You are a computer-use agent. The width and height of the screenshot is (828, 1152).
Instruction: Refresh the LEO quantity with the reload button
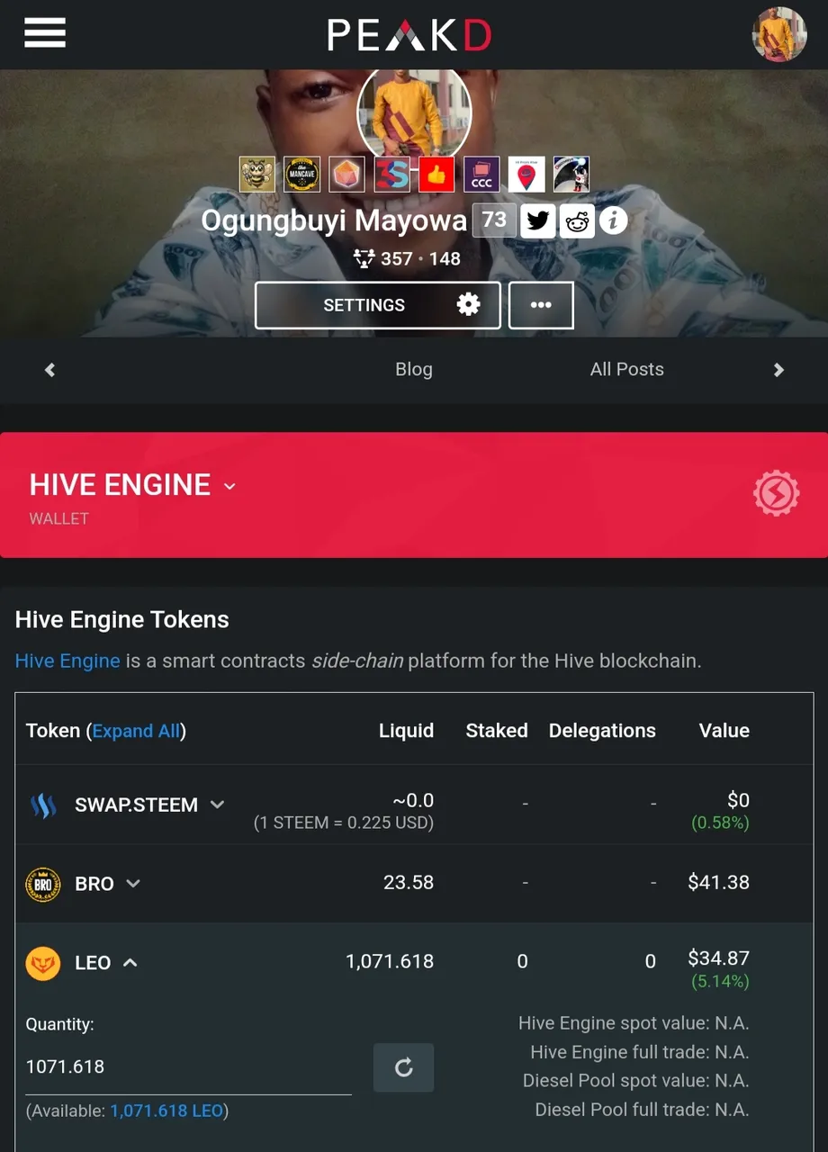(403, 1067)
